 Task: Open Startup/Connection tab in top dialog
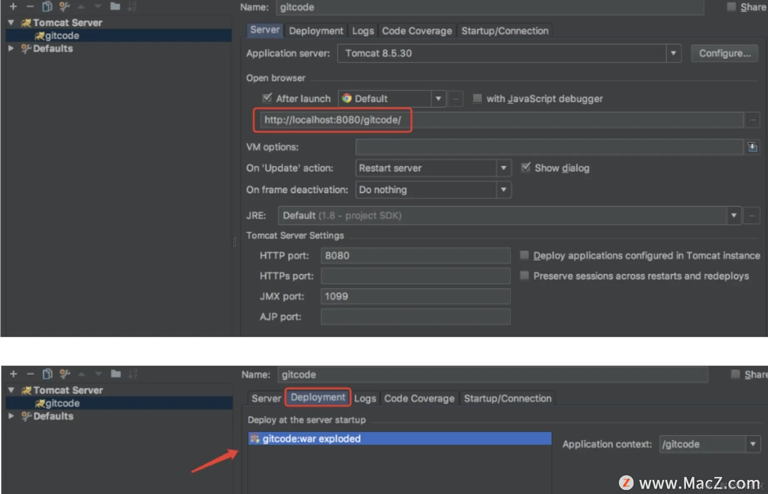[x=505, y=31]
